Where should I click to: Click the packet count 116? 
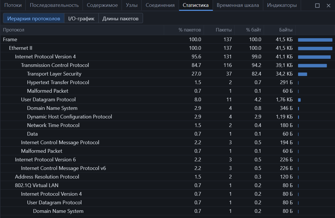228,65
